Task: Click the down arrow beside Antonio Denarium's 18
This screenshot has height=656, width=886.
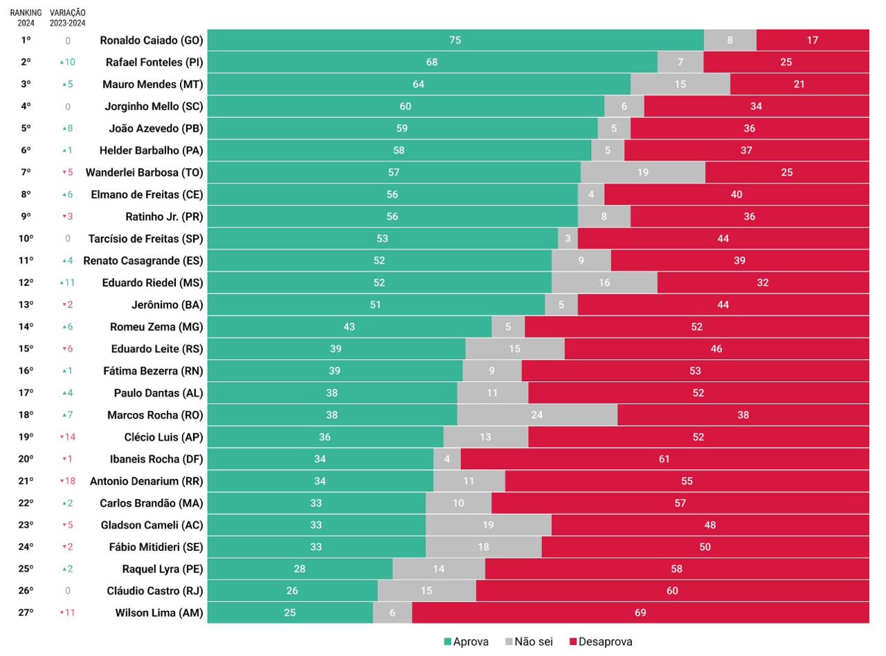Action: 62,482
